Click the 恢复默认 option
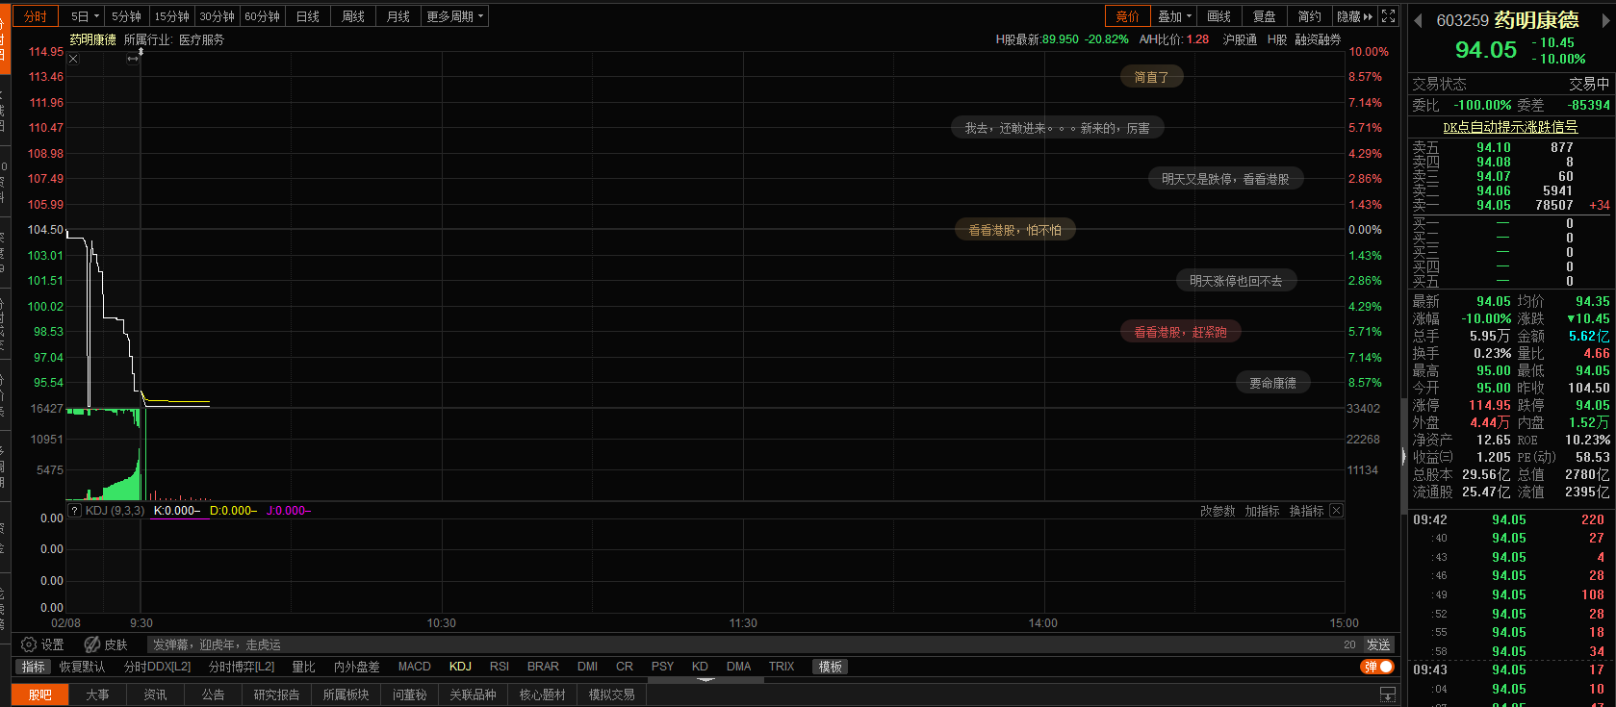 tap(82, 667)
